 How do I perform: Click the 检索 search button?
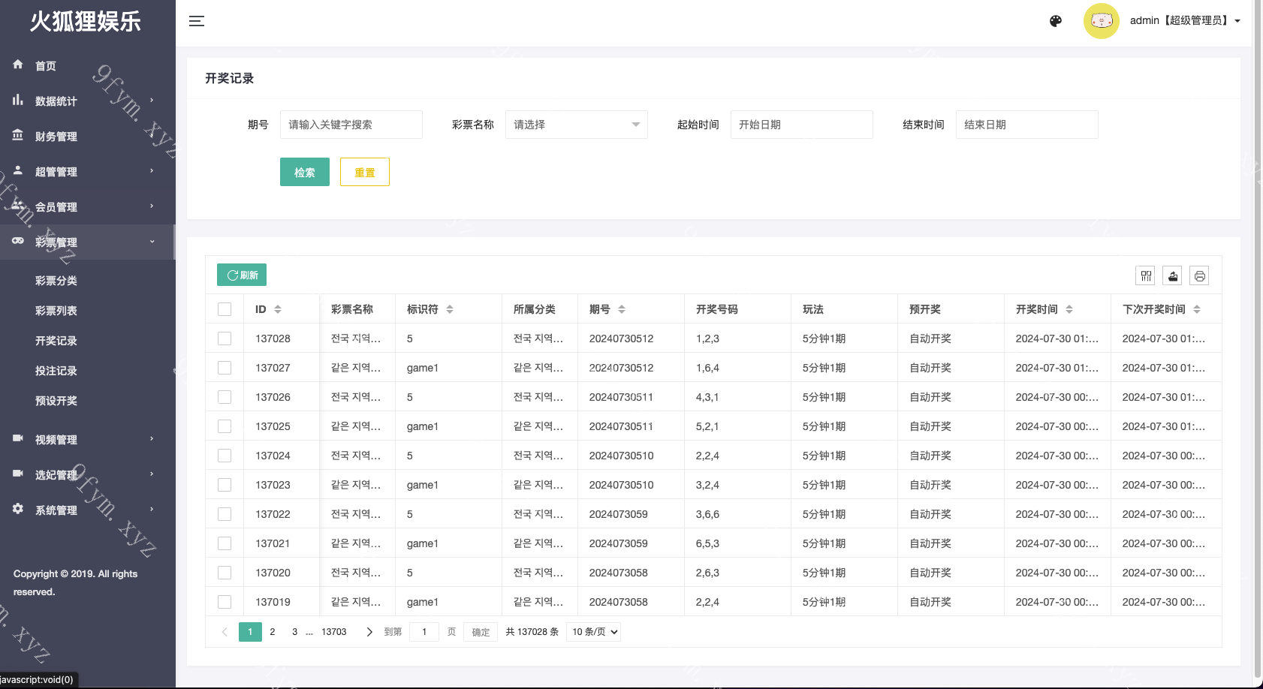pyautogui.click(x=305, y=172)
